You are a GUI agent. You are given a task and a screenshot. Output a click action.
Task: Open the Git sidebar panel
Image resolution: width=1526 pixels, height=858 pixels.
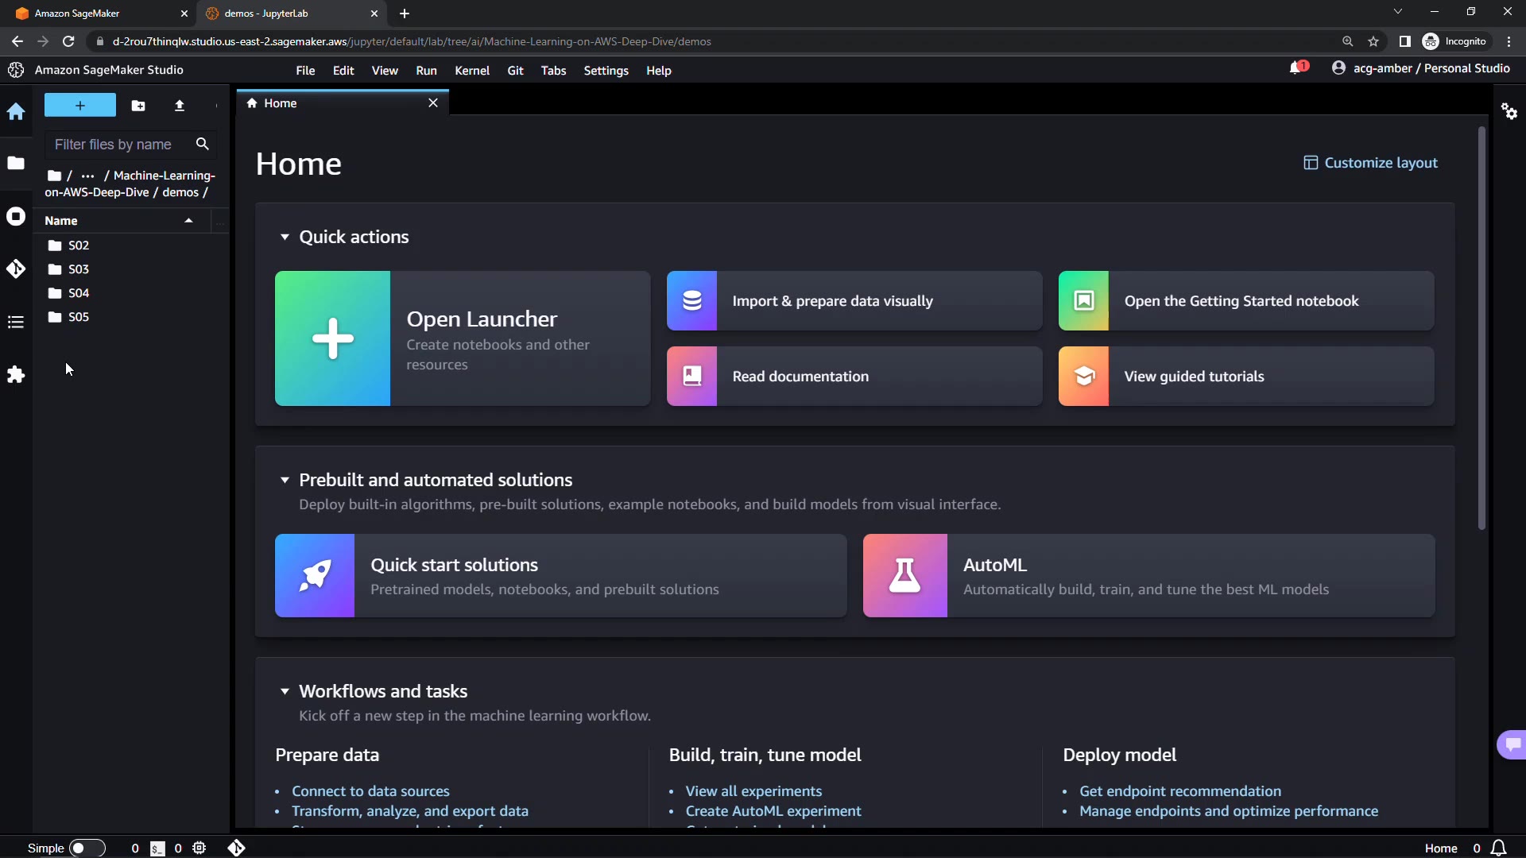pyautogui.click(x=16, y=269)
